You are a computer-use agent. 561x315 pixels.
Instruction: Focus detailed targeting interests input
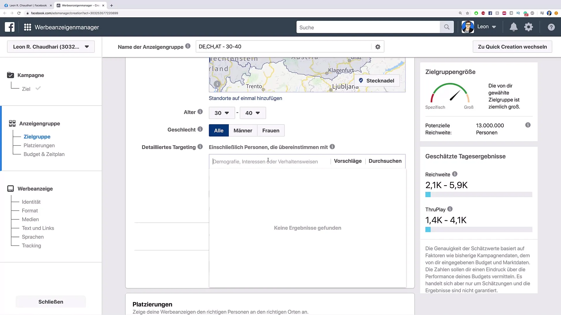(x=270, y=161)
